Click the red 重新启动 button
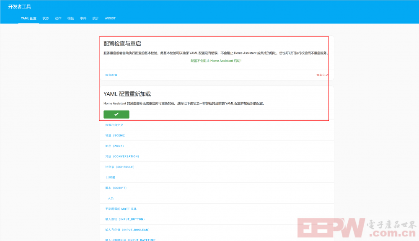 (322, 75)
